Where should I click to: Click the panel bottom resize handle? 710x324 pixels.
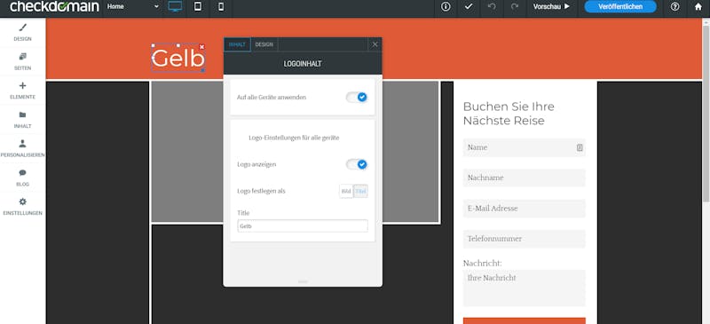click(x=303, y=282)
